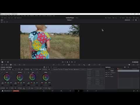This screenshot has width=140, height=105.
Task: Add a Linear power window
Action: coord(56,69)
